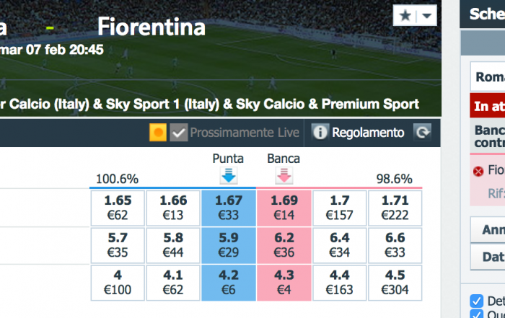
Task: Click the Regolamento info icon
Action: click(320, 132)
